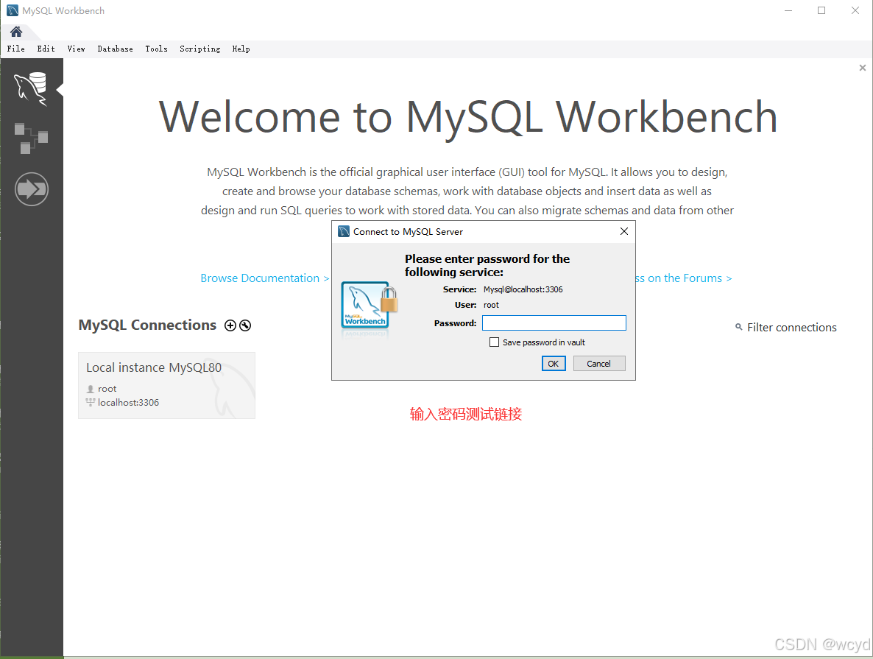Viewport: 873px width, 659px height.
Task: Open the Scripting menu
Action: pos(199,49)
